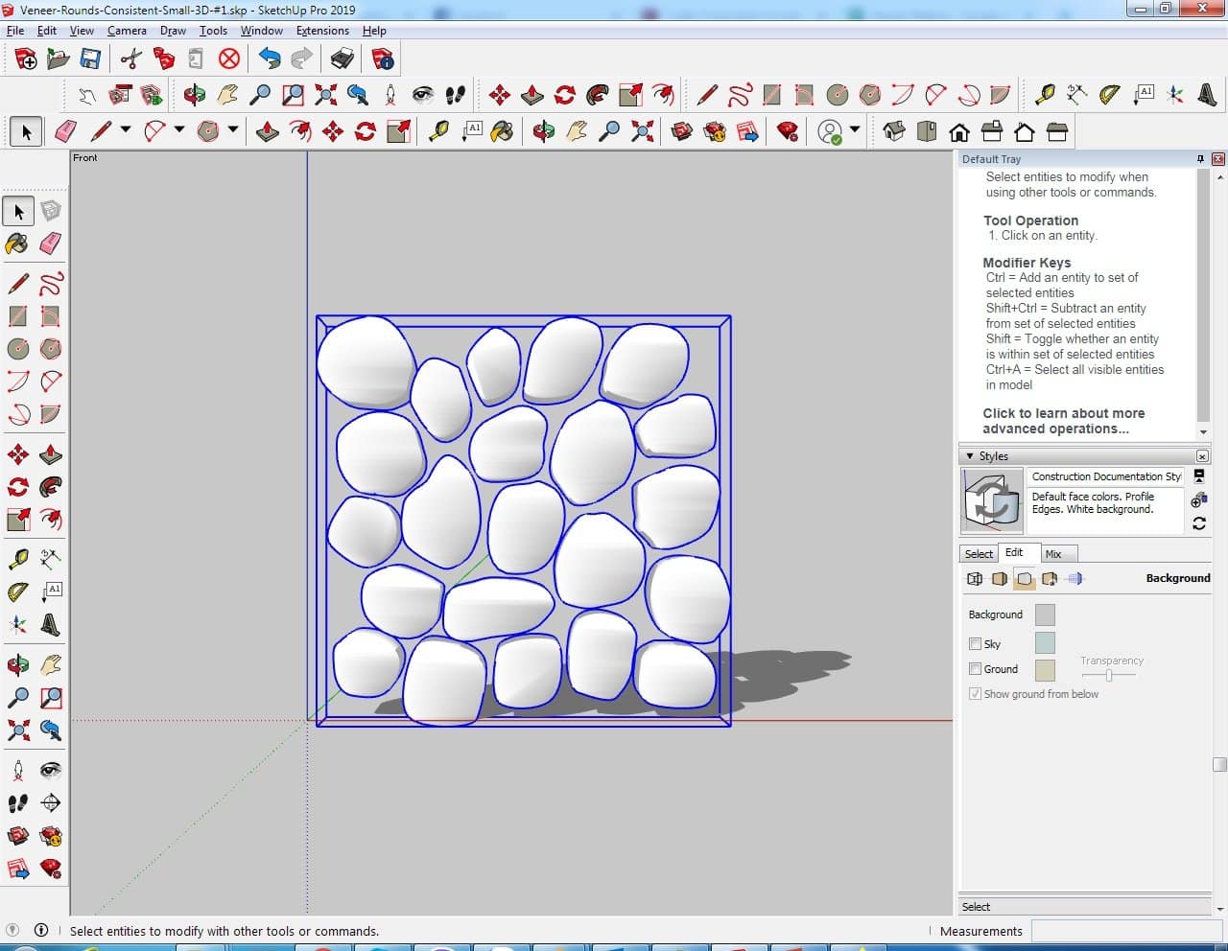This screenshot has height=951, width=1228.
Task: Click the Background color swatch
Action: [1045, 615]
